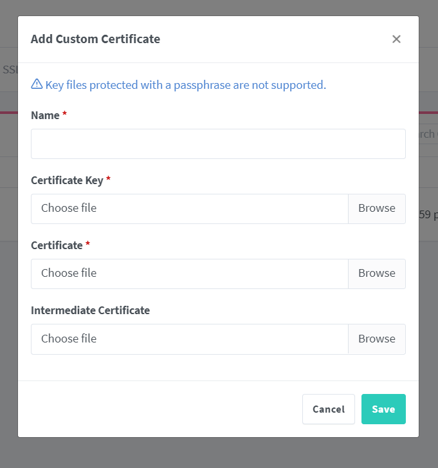Click the Certificate Key label

[x=67, y=180]
